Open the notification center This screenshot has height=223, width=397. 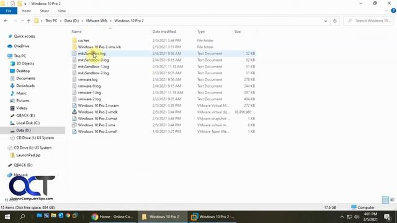[x=387, y=217]
